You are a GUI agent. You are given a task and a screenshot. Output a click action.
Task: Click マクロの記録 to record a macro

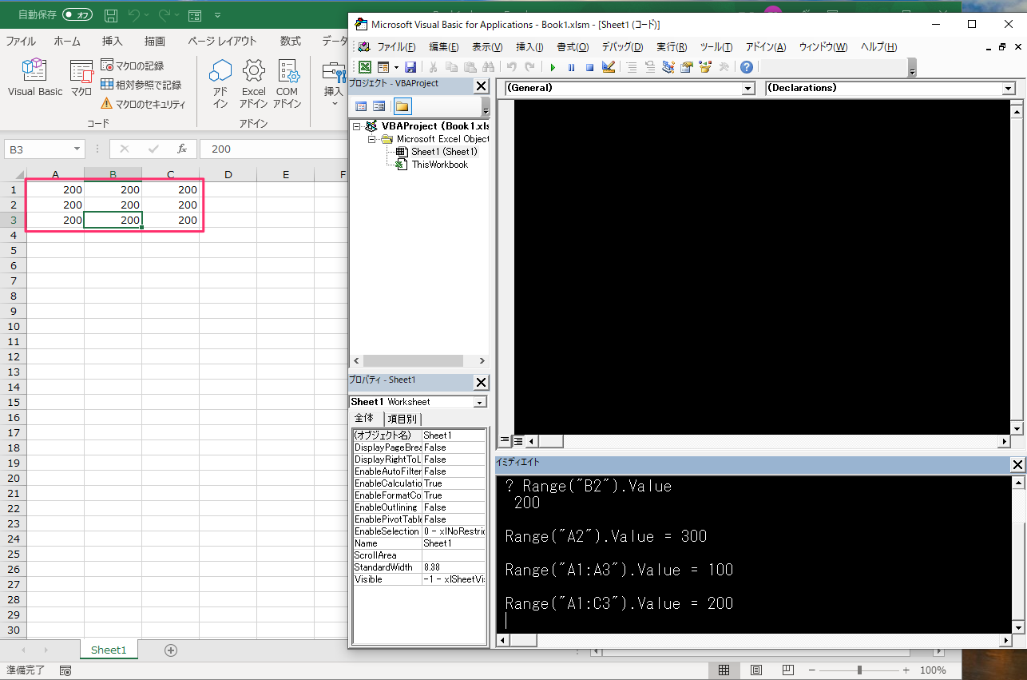133,66
